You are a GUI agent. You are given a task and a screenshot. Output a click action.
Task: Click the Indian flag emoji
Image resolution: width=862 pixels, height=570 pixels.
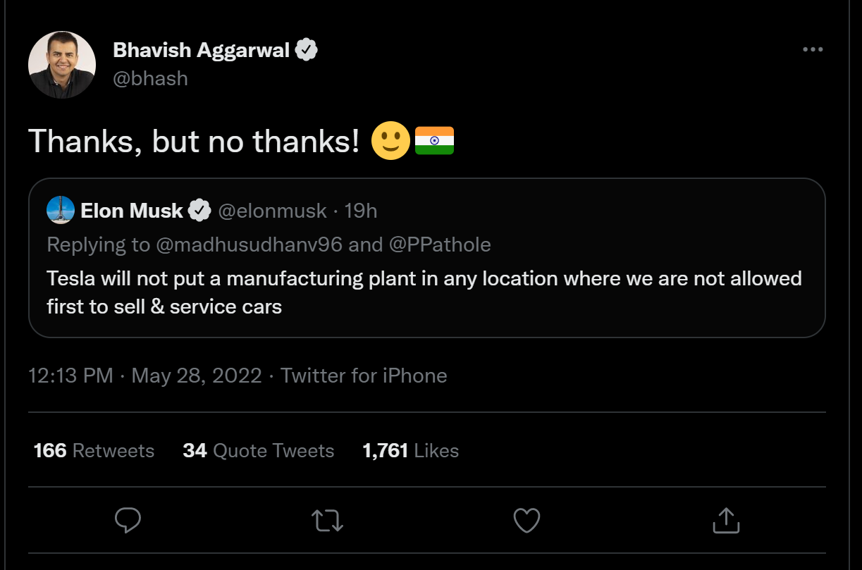[x=434, y=141]
